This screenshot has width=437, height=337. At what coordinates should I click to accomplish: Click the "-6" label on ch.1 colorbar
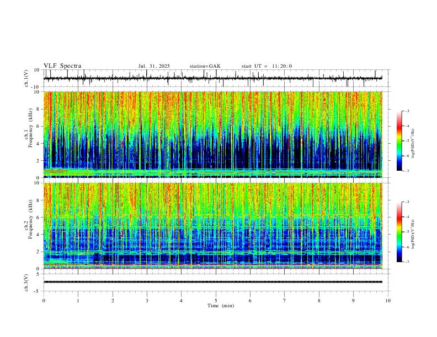407,156
